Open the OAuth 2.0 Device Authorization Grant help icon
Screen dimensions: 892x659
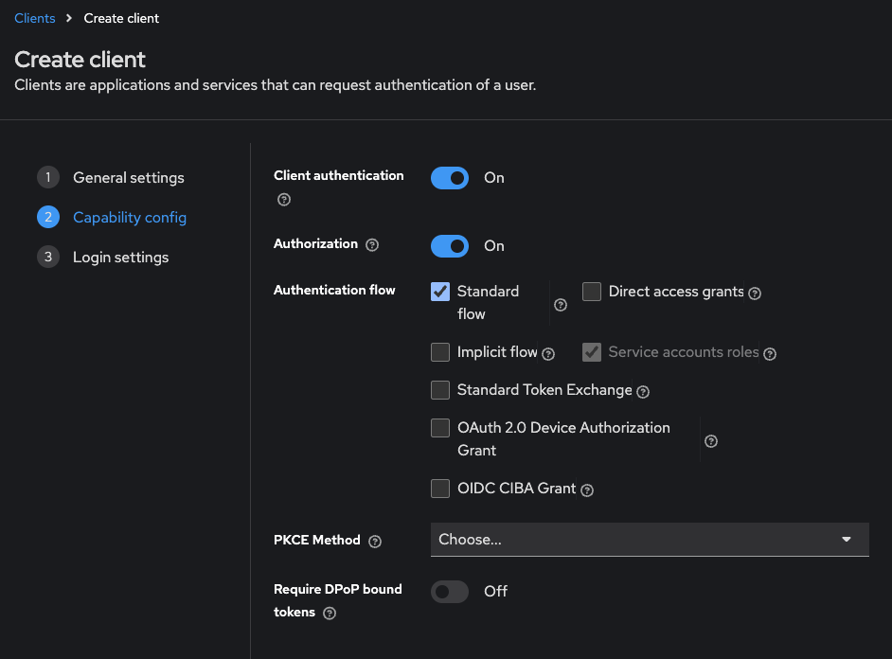pyautogui.click(x=710, y=440)
